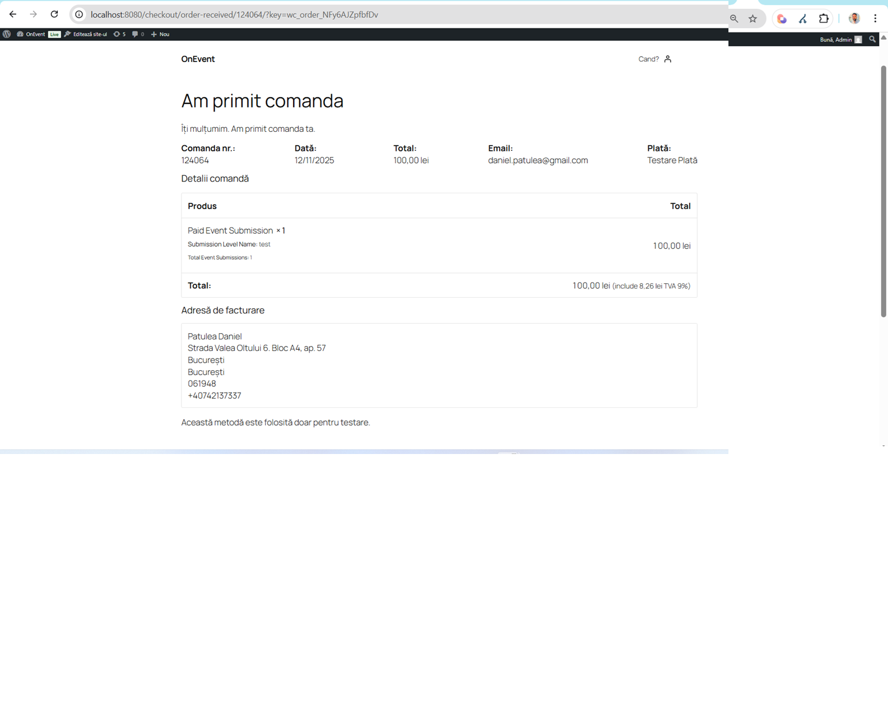Click the browser back arrow
The width and height of the screenshot is (888, 727).
(13, 14)
